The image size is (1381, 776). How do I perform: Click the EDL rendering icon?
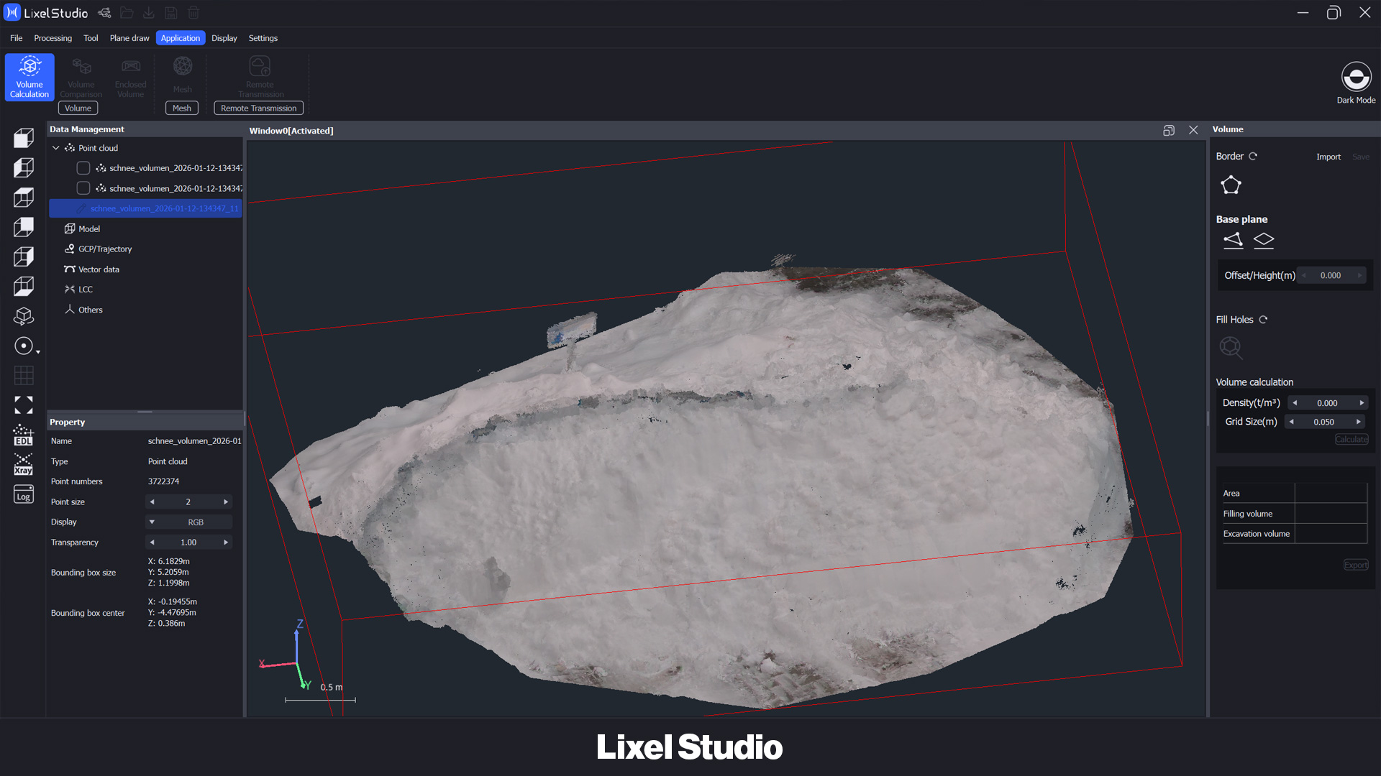(x=23, y=435)
